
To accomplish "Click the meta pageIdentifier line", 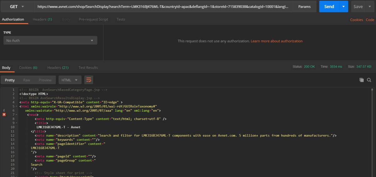I will 70,144.
